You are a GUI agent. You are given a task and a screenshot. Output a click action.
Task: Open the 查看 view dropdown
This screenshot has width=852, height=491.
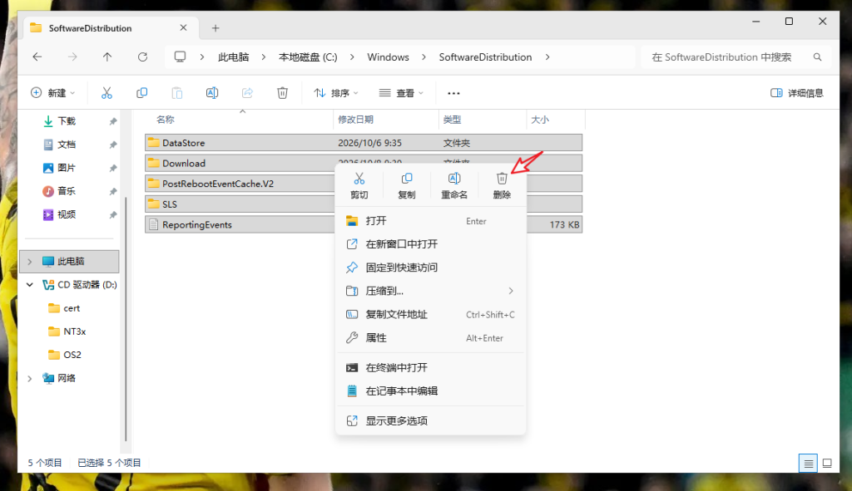(x=402, y=93)
